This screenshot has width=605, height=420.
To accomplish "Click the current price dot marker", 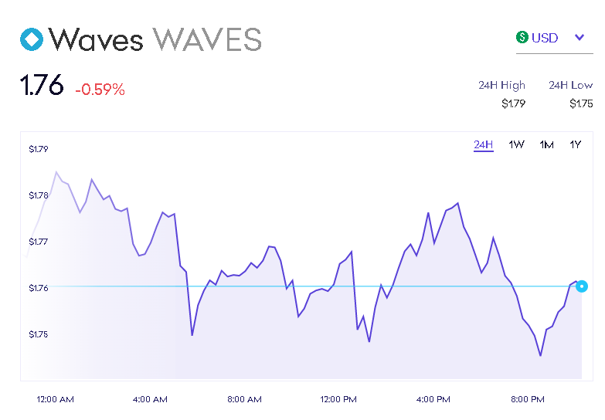I will point(582,286).
